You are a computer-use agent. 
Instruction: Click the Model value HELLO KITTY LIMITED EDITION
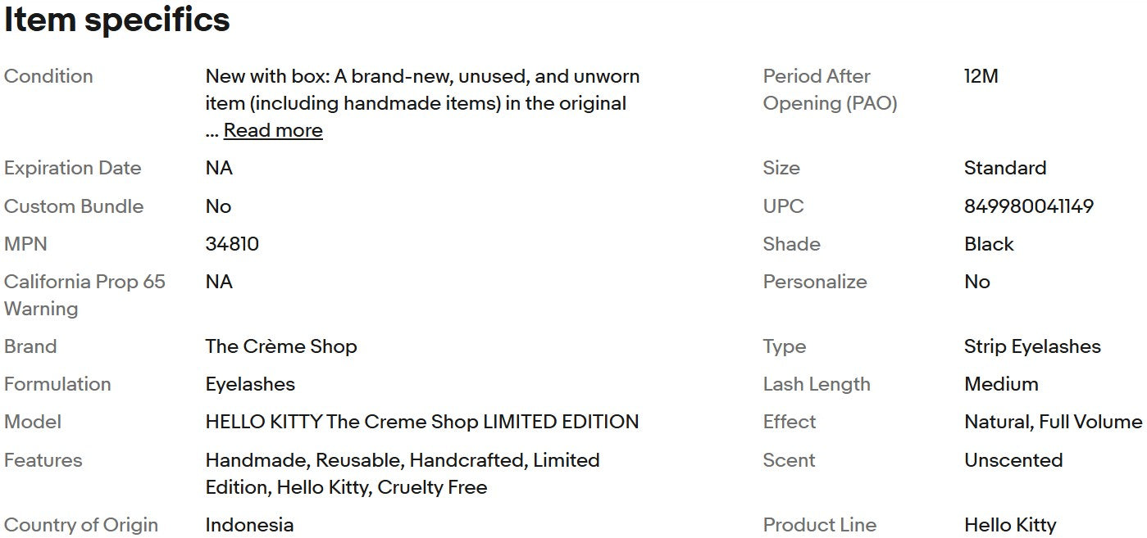click(421, 422)
